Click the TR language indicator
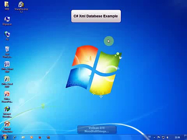Image resolution: width=187 pixels, height=140 pixels. tap(149, 137)
